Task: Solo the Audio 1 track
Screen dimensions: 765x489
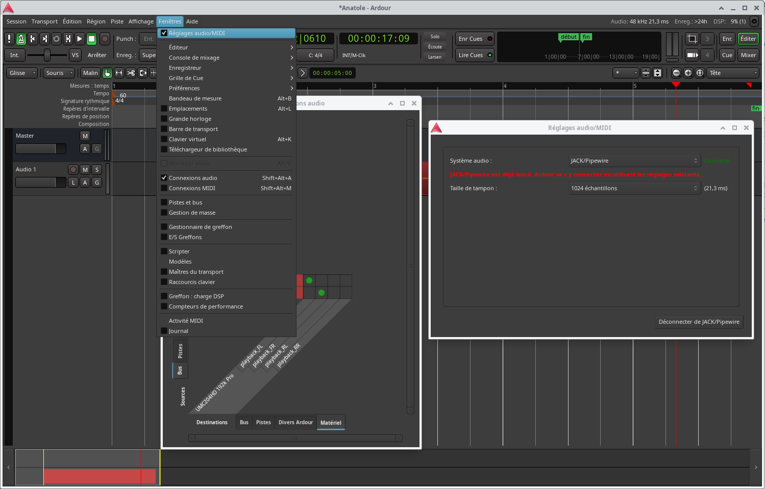Action: (x=96, y=169)
